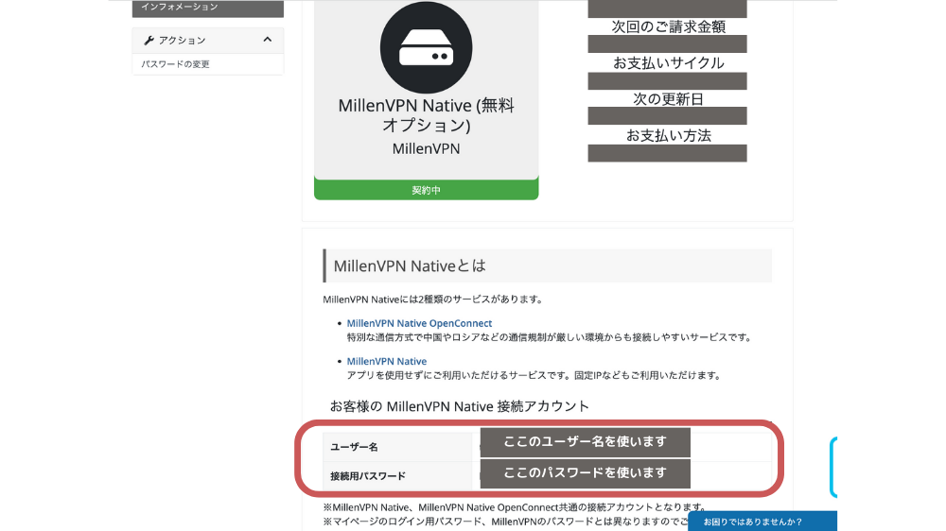Click the wrench icon beside アクション

tap(149, 40)
